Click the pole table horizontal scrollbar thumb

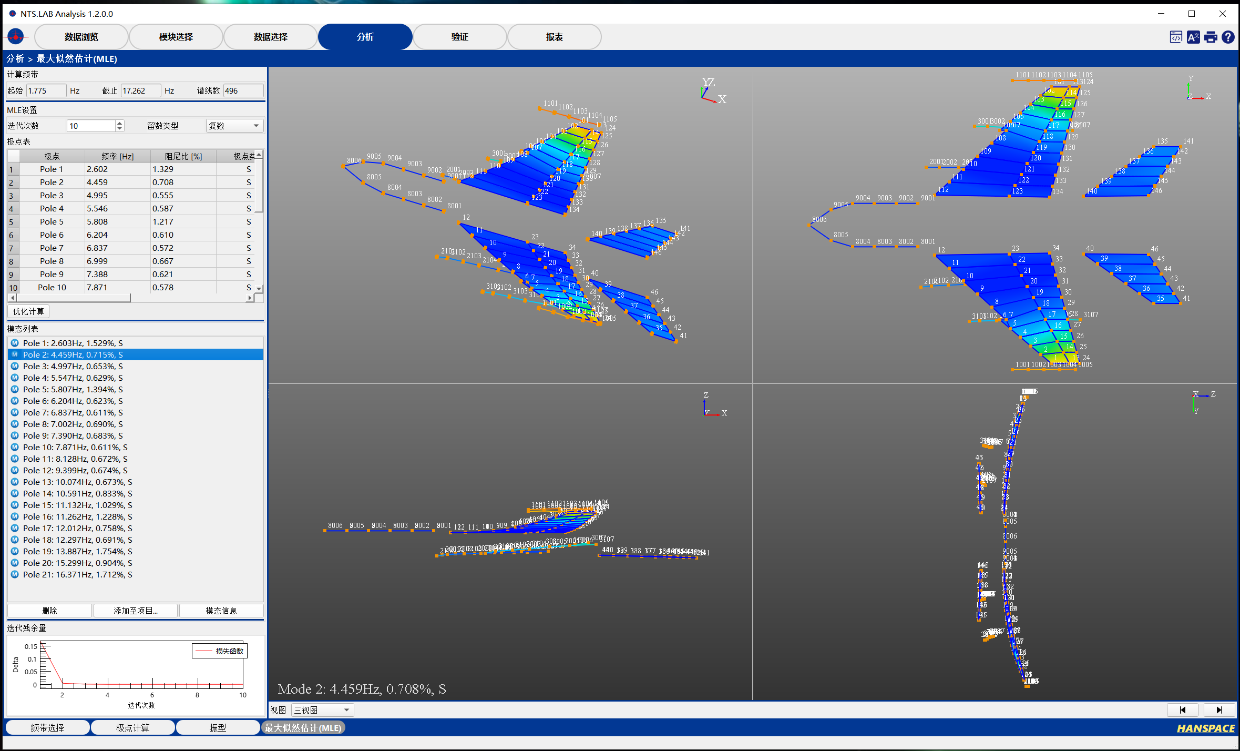73,298
